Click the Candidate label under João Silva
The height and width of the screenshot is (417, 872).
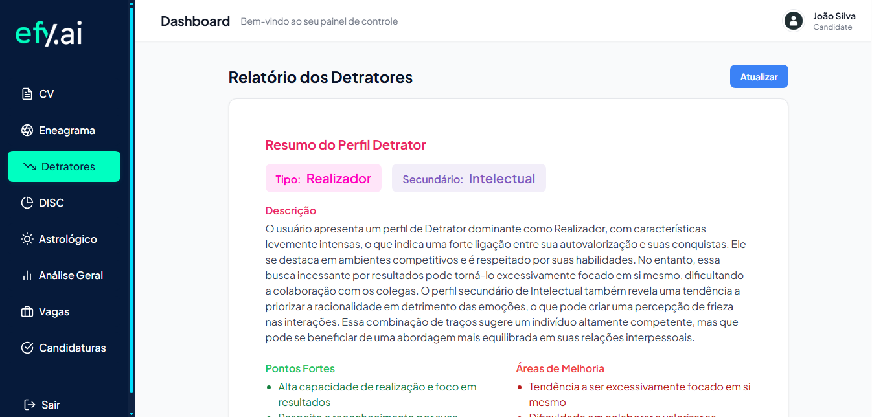[832, 27]
